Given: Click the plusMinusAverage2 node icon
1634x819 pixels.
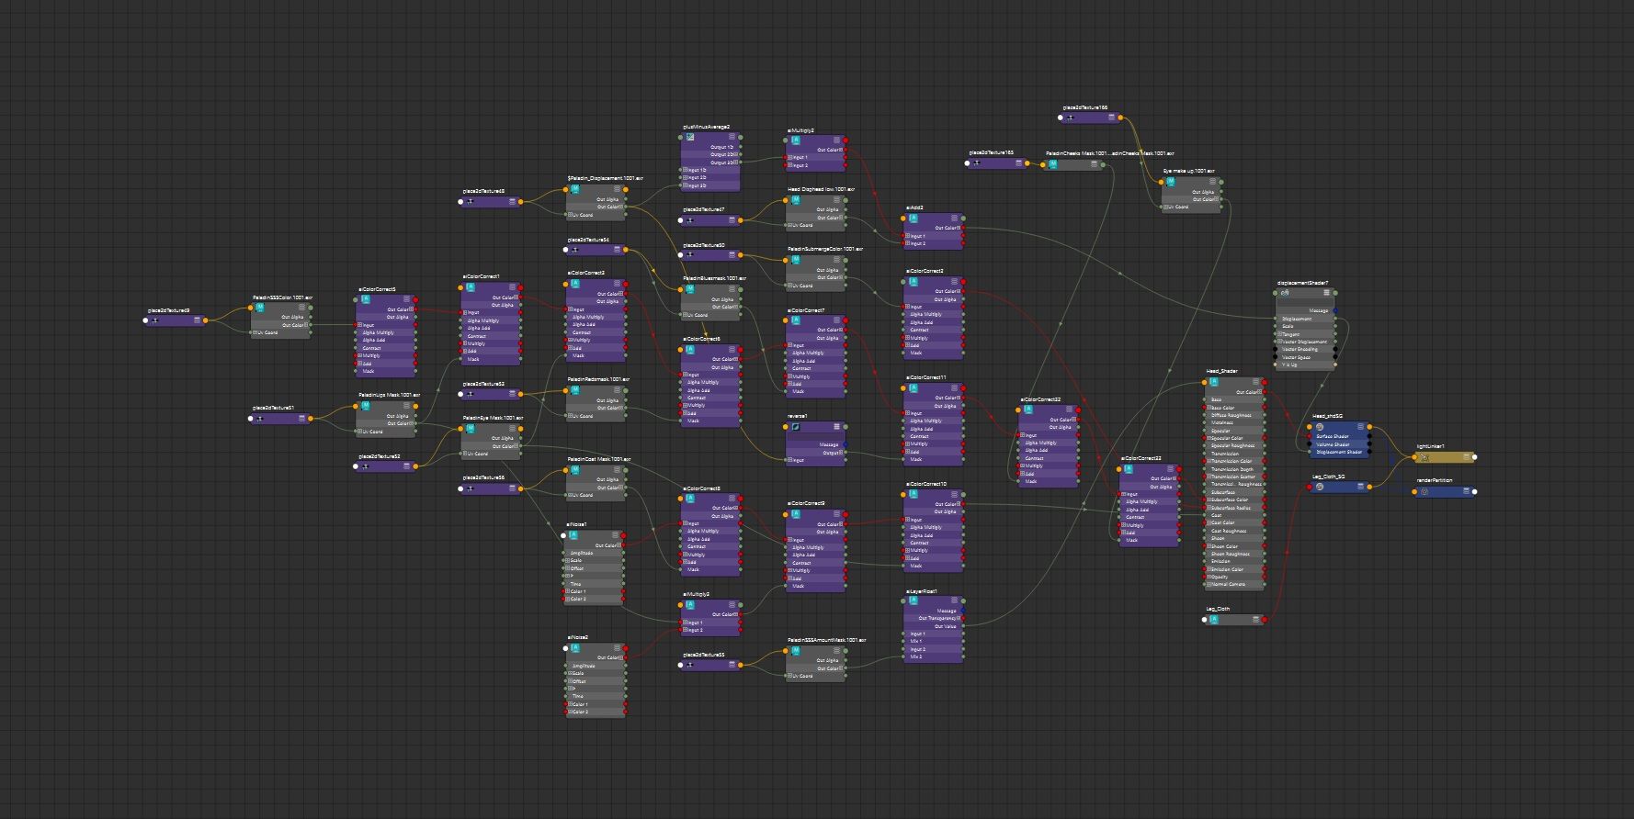Looking at the screenshot, I should [690, 137].
